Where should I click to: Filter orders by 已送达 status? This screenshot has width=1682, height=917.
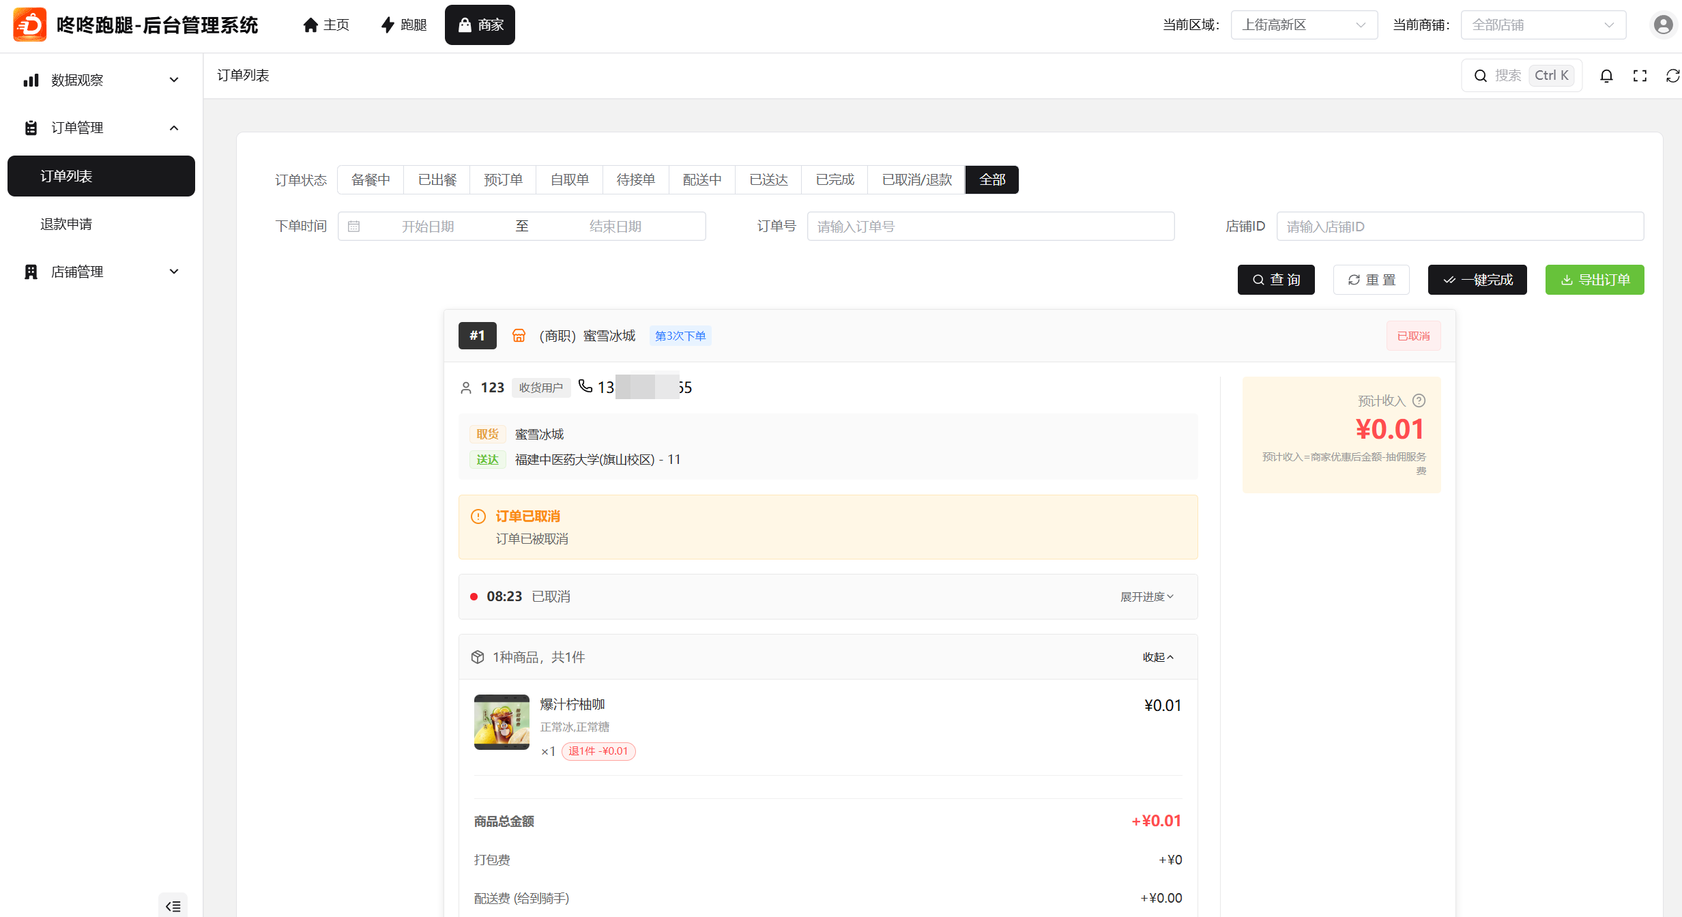click(768, 179)
